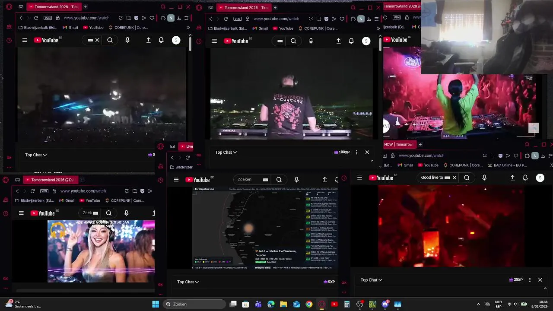This screenshot has width=553, height=311.
Task: Close the live chat beside 25XP
Action: [x=540, y=280]
